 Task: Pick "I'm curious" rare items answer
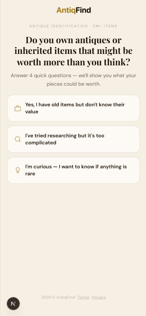[x=74, y=170]
